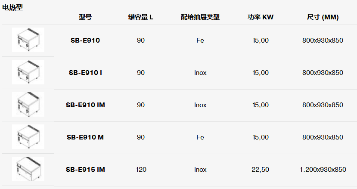Select the 22,50 power value cell
357x189 pixels.
(260, 170)
